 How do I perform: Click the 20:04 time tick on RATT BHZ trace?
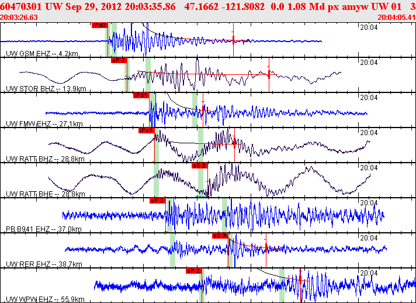pyautogui.click(x=369, y=132)
